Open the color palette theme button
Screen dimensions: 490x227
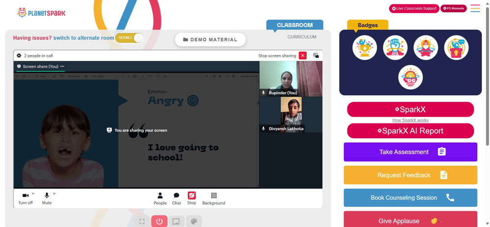click(x=194, y=222)
